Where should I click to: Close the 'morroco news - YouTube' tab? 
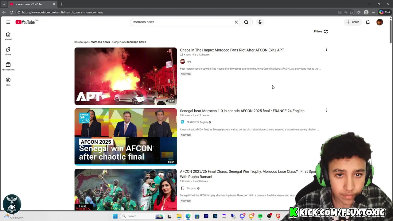click(x=54, y=4)
